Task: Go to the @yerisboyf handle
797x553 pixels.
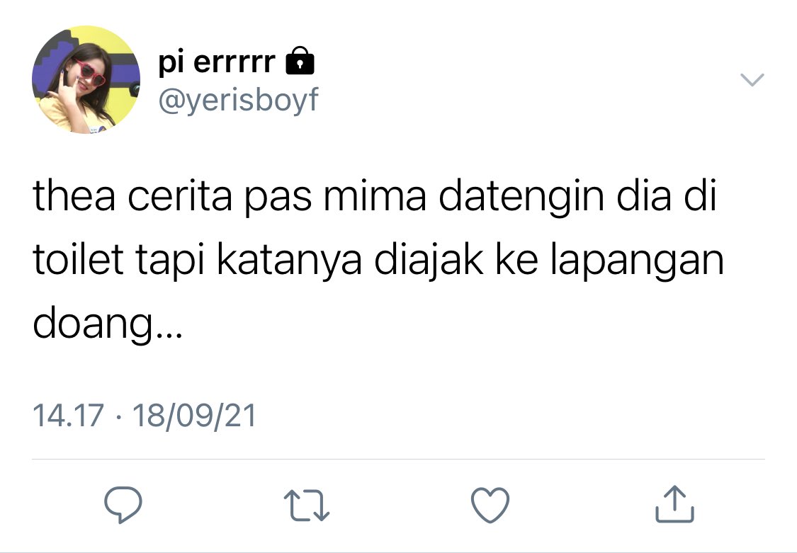Action: click(238, 99)
